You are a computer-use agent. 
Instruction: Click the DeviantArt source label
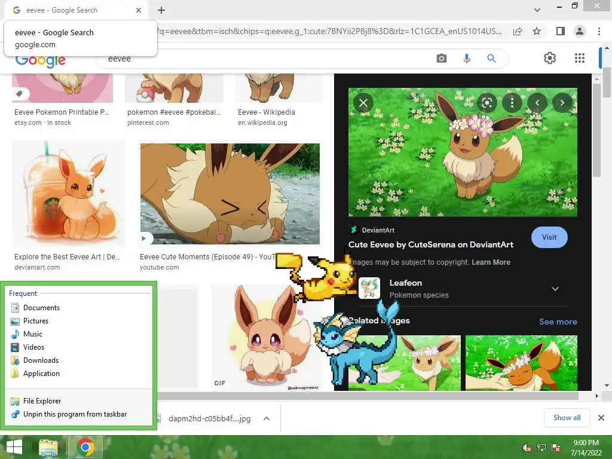click(x=378, y=230)
